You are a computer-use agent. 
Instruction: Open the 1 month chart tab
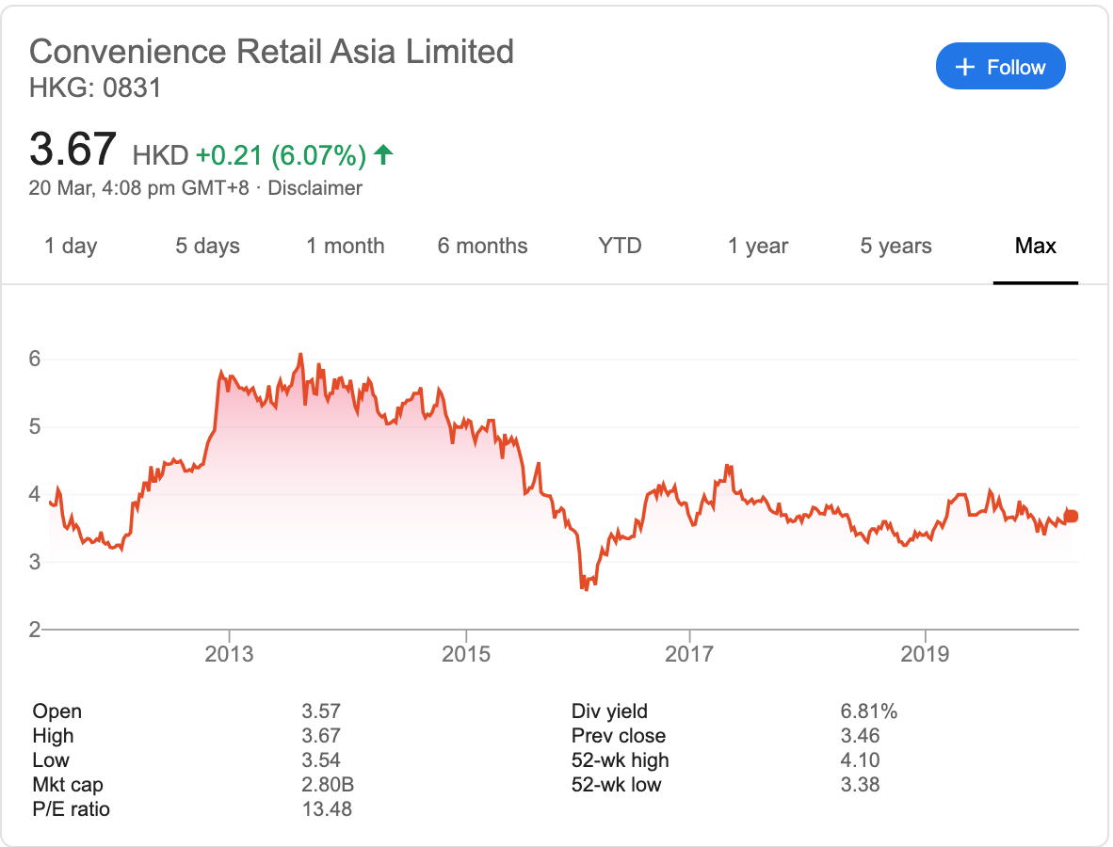[x=345, y=247]
